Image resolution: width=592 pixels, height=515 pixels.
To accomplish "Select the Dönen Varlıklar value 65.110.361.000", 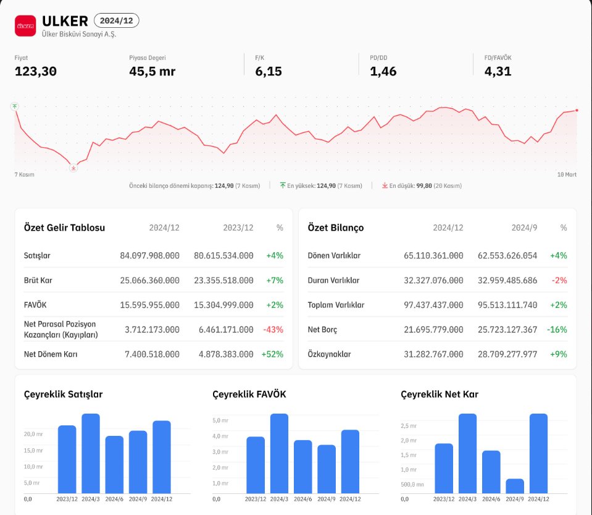I will (433, 255).
